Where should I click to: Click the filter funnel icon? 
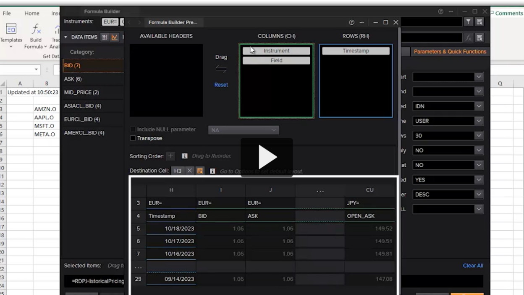tap(468, 22)
